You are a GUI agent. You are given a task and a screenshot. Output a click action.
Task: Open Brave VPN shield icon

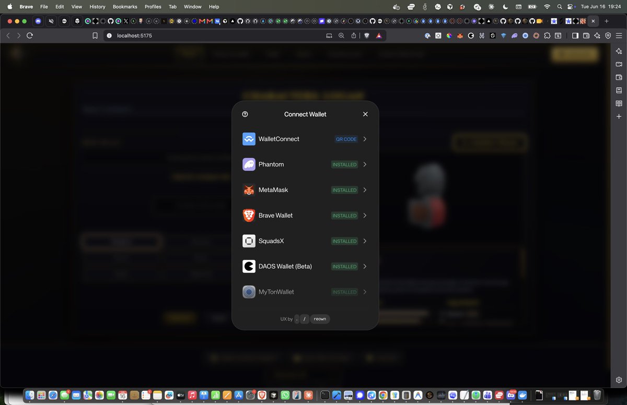coord(608,35)
